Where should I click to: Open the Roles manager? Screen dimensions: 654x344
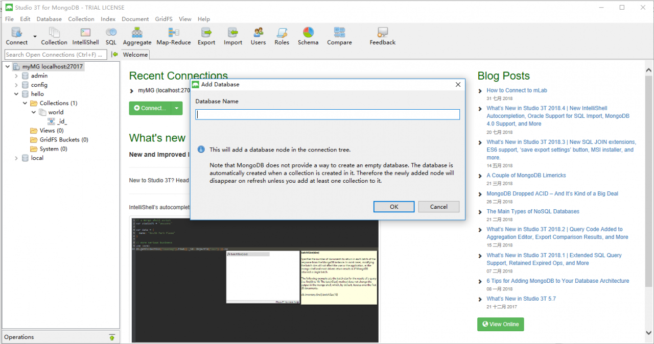click(x=282, y=36)
